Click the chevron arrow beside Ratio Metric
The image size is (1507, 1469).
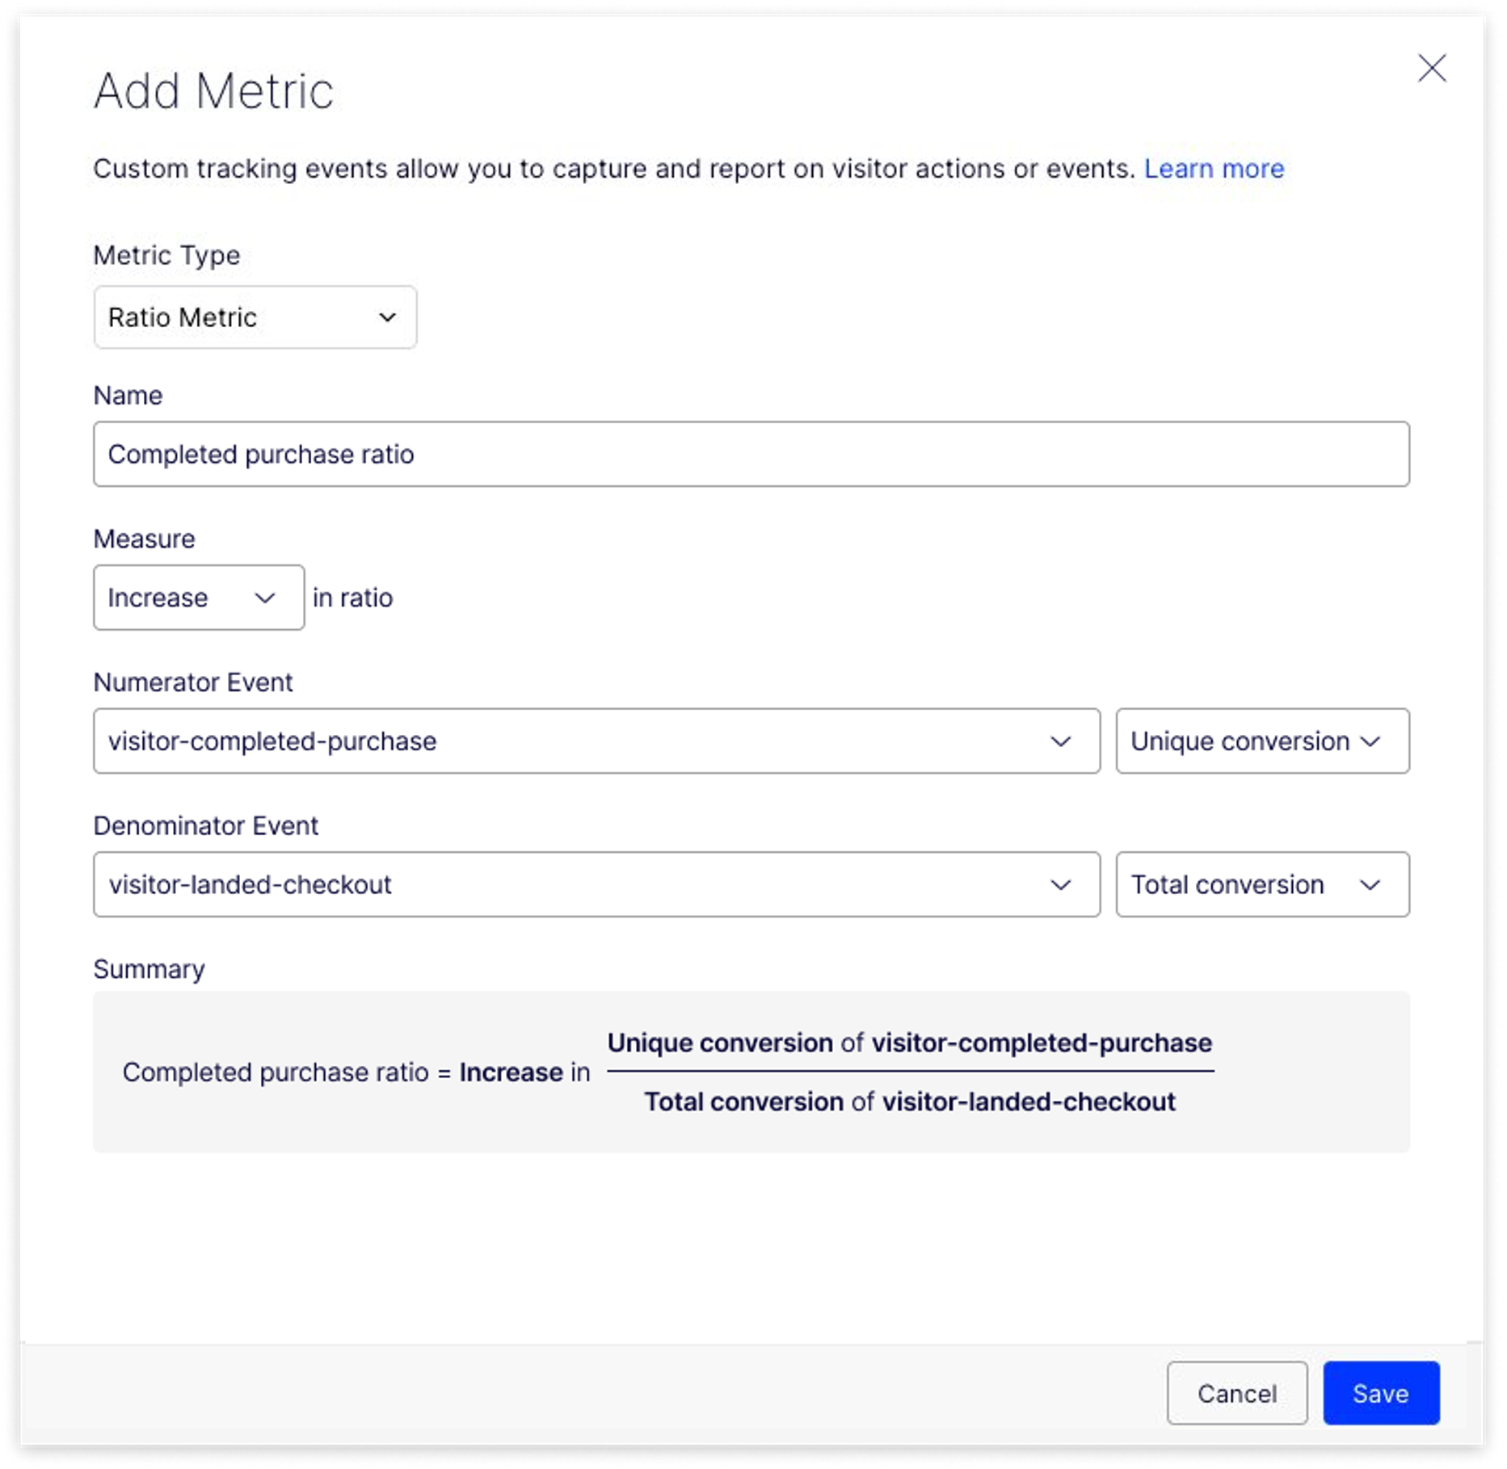point(388,317)
